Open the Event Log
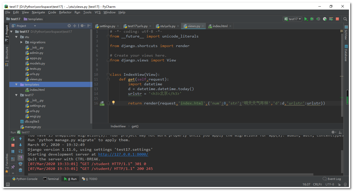The width and height of the screenshot is (353, 191). pyautogui.click(x=332, y=179)
